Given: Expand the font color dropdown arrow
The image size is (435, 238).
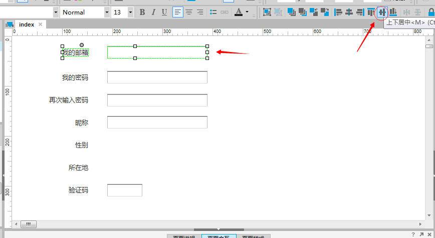Looking at the screenshot, I should tap(247, 12).
